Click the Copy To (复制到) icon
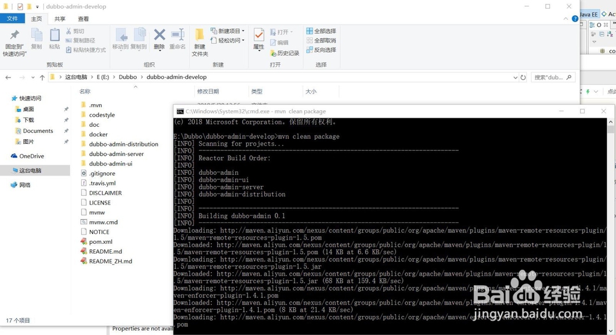 pos(139,35)
